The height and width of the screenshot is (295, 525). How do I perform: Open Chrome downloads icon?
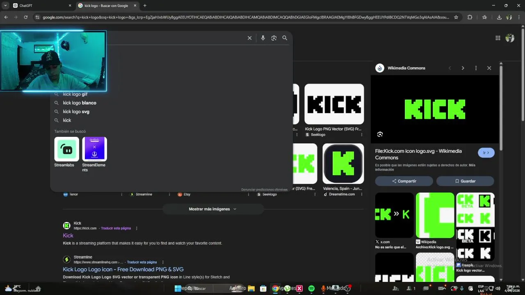[x=499, y=17]
